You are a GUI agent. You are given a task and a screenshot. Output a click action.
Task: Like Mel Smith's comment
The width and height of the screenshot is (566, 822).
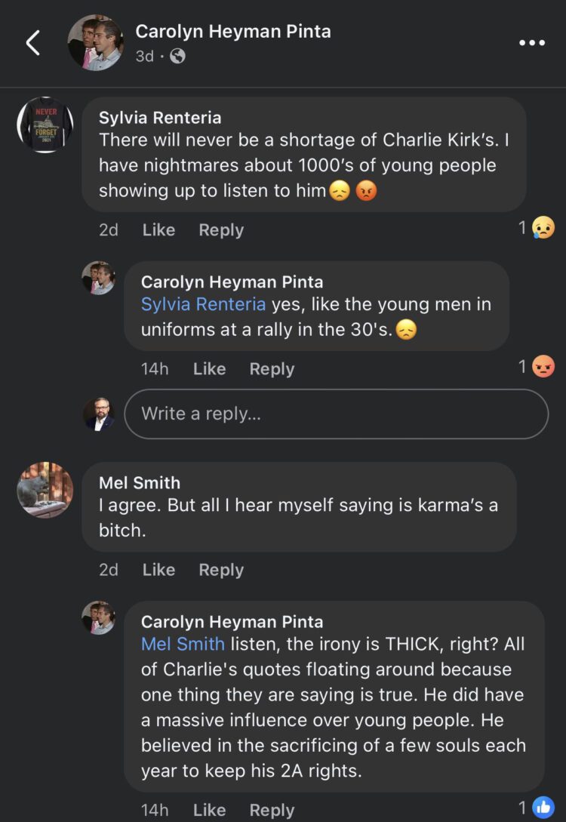click(x=158, y=570)
